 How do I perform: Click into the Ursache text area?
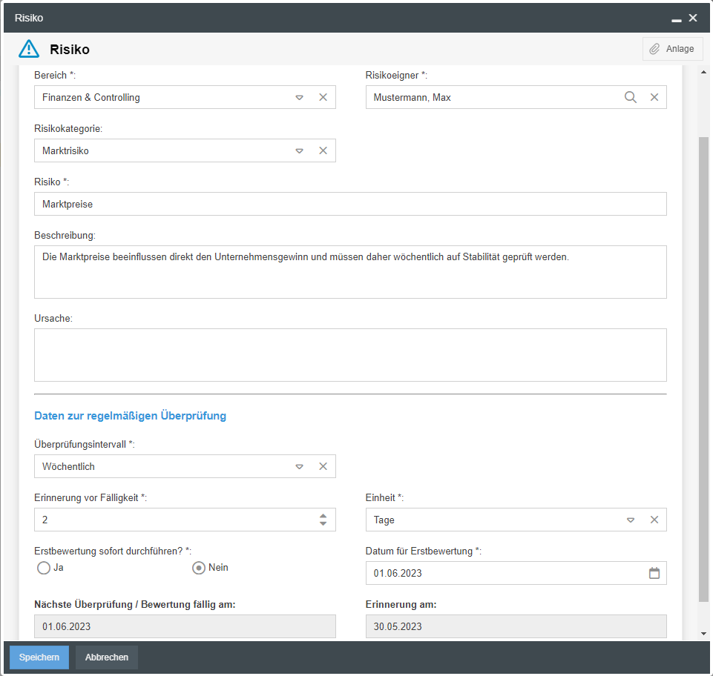(x=350, y=355)
